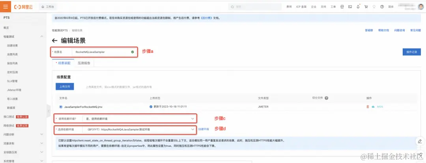Open 数据源 in sidebar
The height and width of the screenshot is (163, 426).
[11, 108]
